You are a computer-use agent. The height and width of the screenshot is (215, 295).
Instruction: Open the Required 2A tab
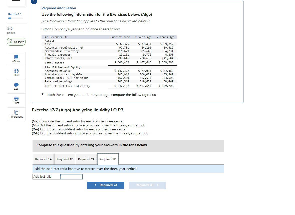pyautogui.click(x=86, y=159)
